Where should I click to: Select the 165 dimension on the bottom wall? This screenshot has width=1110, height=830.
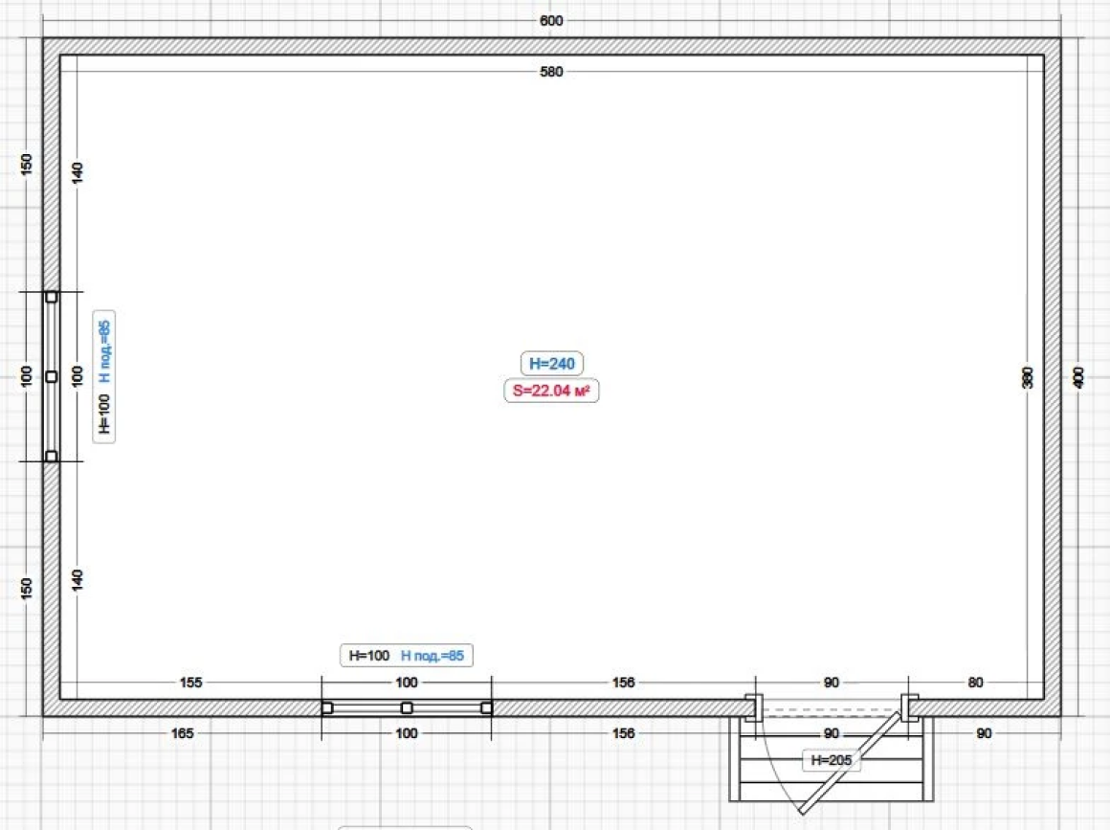[x=183, y=733]
